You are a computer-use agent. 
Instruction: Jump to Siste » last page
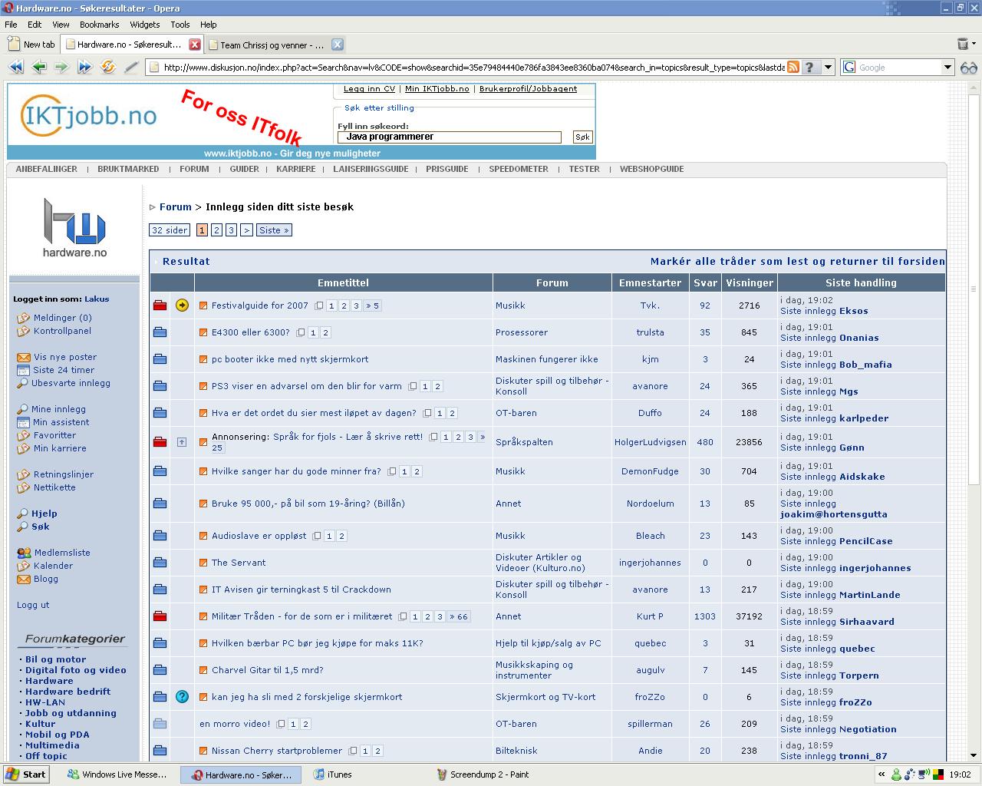tap(274, 230)
